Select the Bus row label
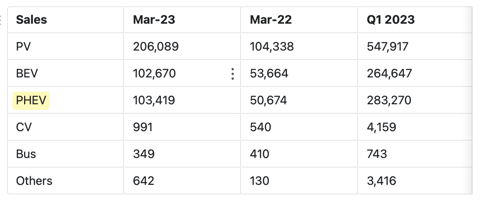482x207 pixels. (66, 154)
